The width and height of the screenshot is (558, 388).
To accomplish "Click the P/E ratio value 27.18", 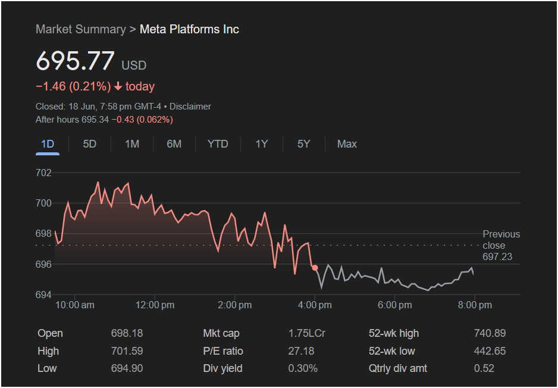I will click(301, 351).
